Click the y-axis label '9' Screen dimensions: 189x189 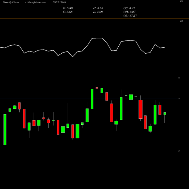pyautogui.click(x=179, y=78)
